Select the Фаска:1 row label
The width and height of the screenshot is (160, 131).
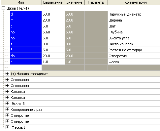click(18, 127)
